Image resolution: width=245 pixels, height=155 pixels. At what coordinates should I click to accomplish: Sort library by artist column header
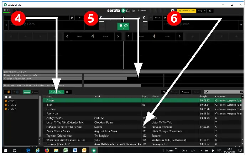click(97, 97)
